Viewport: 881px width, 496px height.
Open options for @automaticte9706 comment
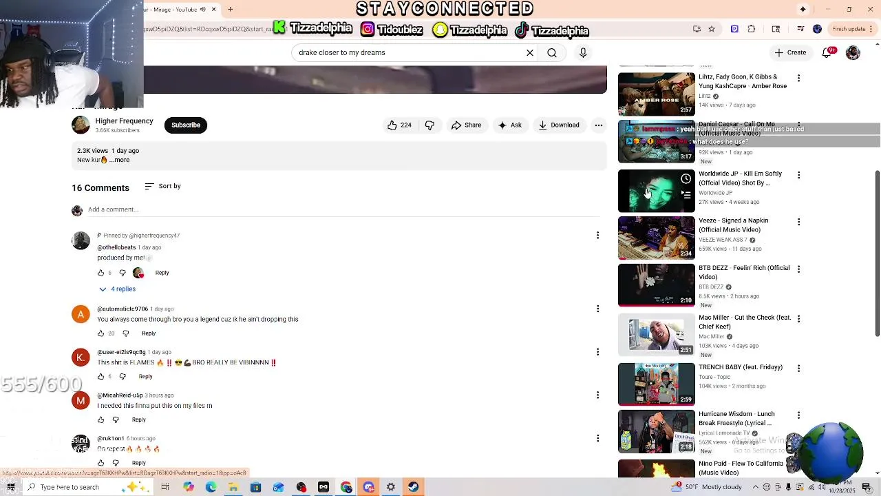(x=597, y=309)
